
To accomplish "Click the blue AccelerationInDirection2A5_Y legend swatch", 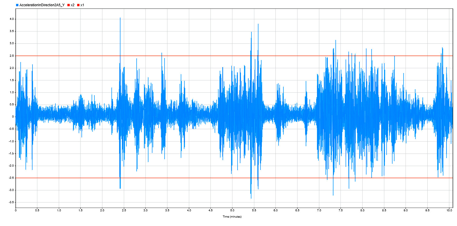I will (17, 5).
